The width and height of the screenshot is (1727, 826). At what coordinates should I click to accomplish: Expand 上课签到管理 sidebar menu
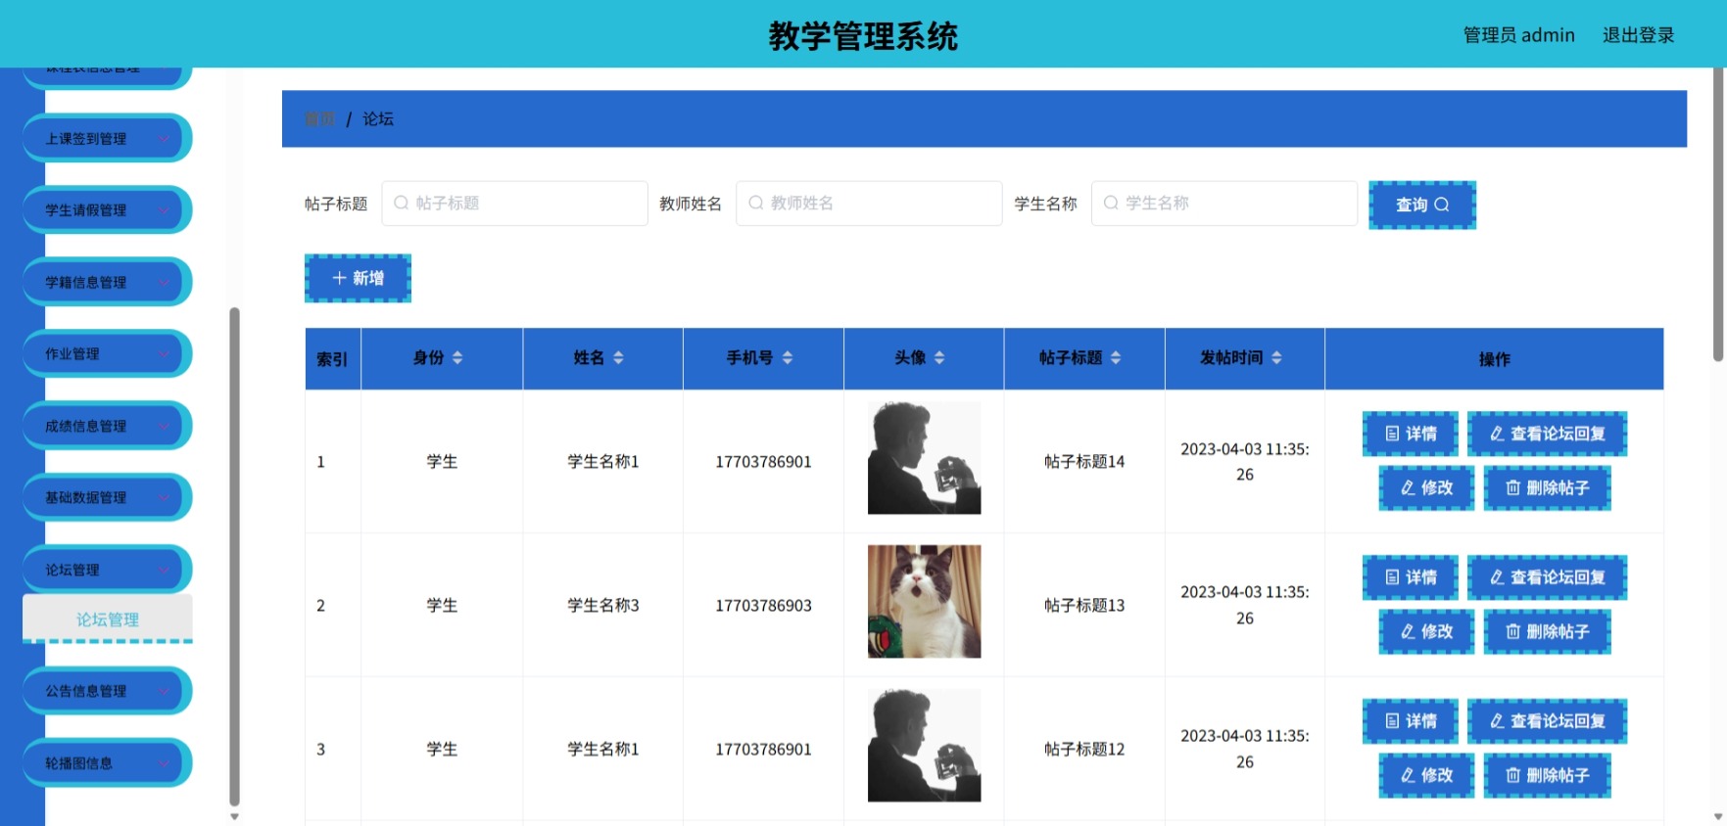[107, 139]
